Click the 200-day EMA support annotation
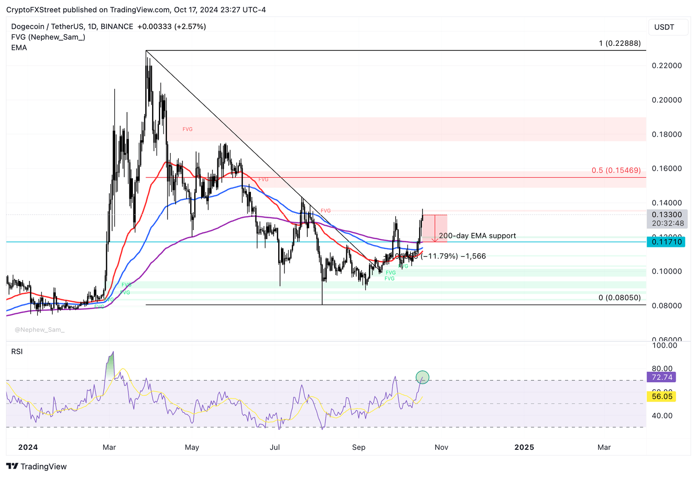697x477 pixels. click(477, 236)
